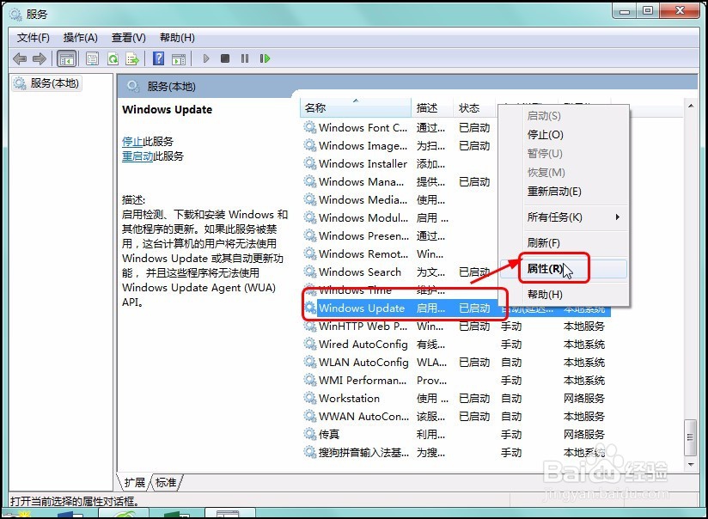Toggle the show/hide console tree icon
The height and width of the screenshot is (519, 708).
67,58
